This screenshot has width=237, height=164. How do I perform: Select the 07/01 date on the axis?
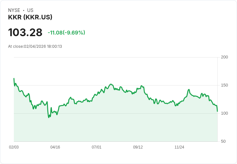tap(97, 147)
